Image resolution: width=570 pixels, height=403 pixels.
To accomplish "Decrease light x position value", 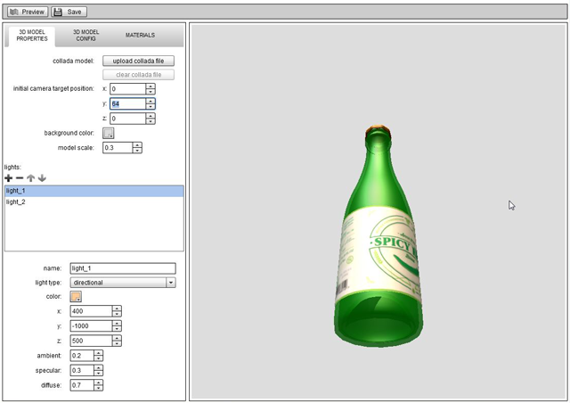I will tap(117, 314).
